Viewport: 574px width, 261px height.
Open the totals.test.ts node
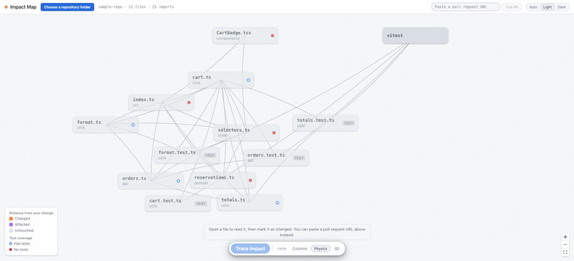pos(325,123)
